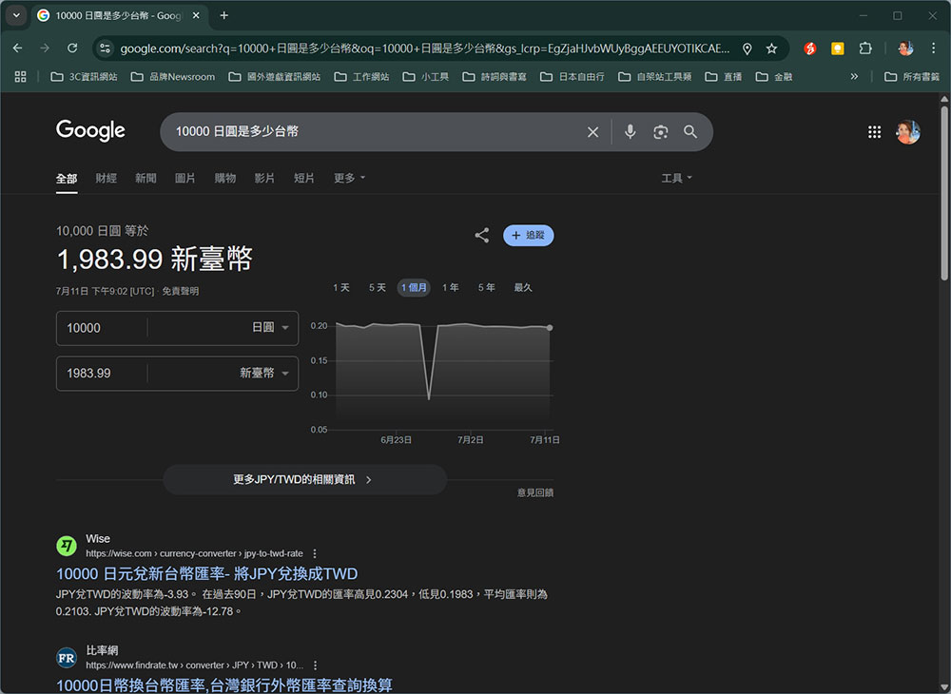Bookmark this page with the star icon
This screenshot has width=951, height=694.
click(x=771, y=48)
